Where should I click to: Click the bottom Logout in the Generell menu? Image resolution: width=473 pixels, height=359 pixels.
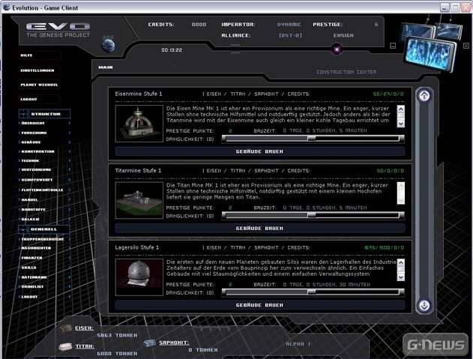(x=29, y=297)
